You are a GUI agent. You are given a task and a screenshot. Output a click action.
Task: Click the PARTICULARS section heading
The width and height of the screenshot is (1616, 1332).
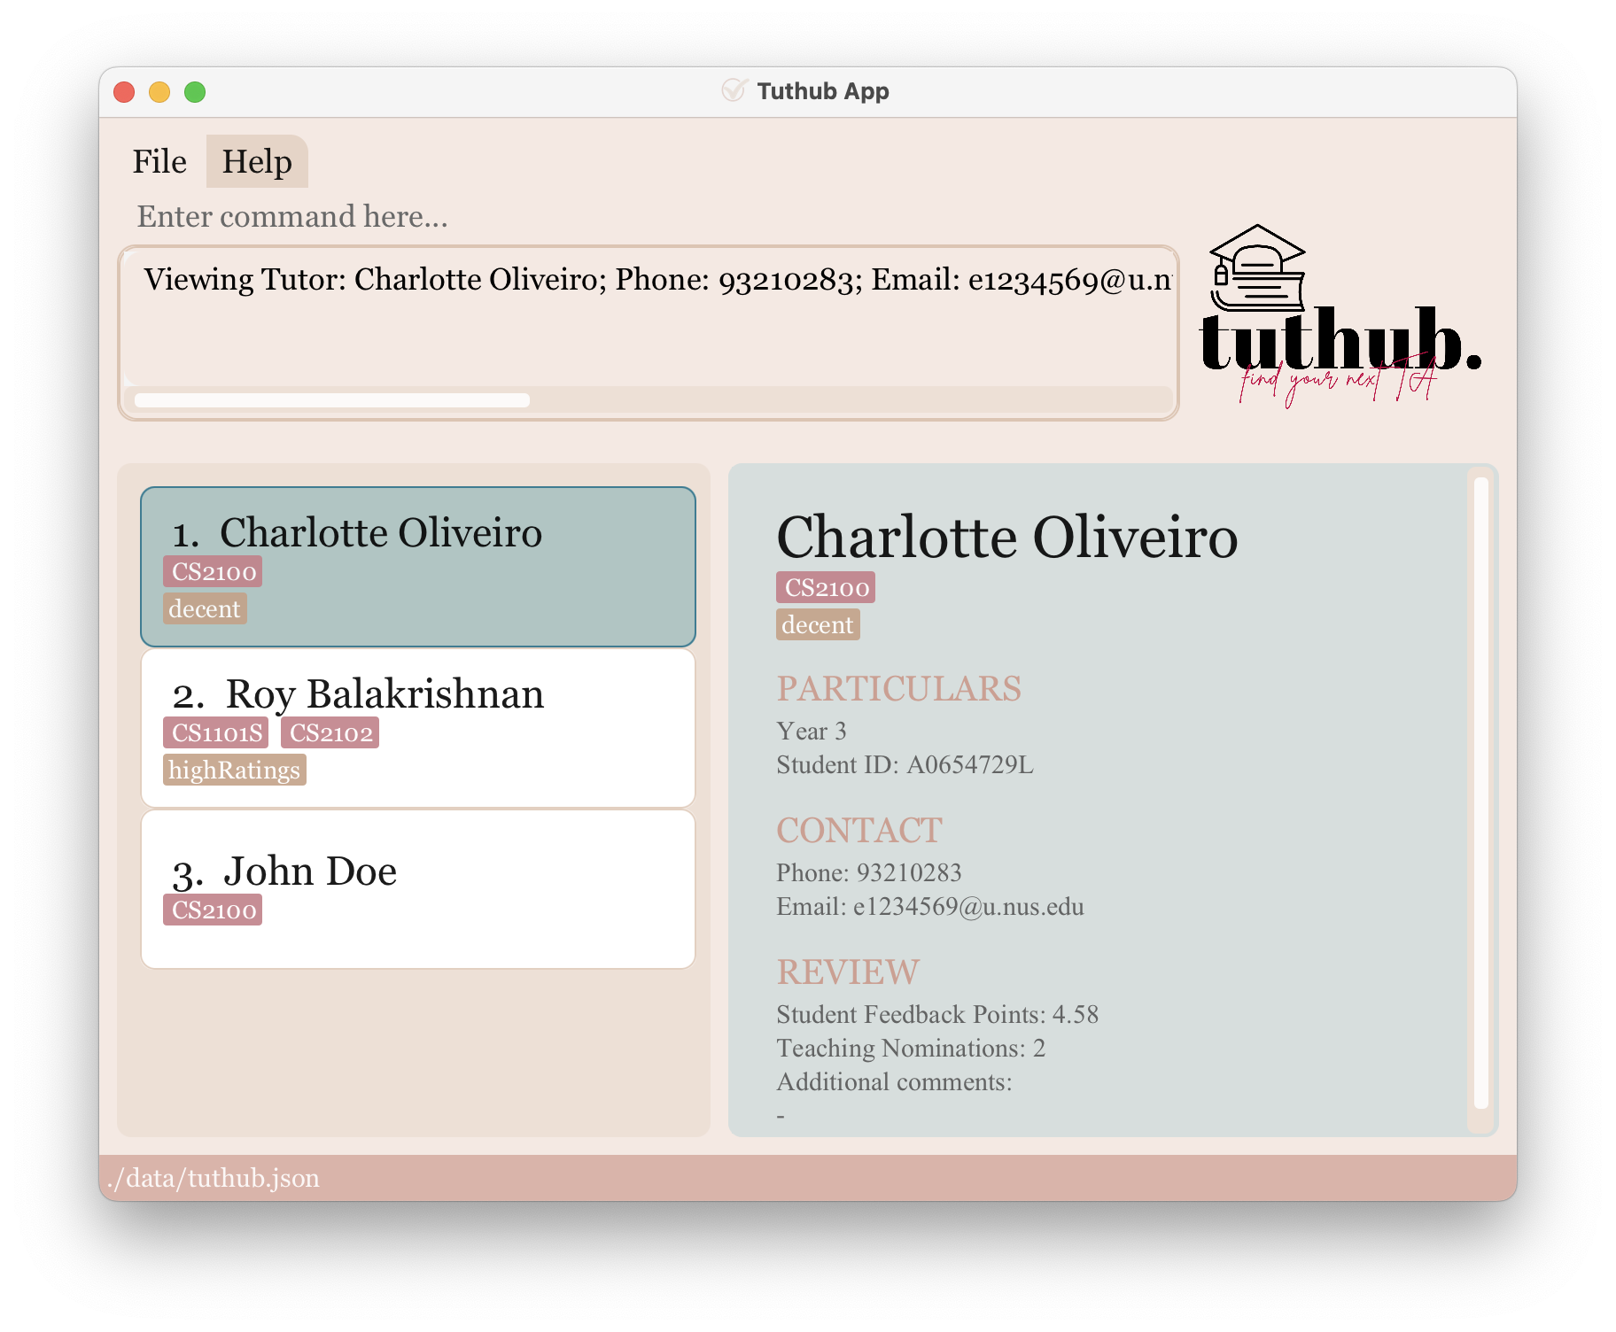pyautogui.click(x=898, y=689)
